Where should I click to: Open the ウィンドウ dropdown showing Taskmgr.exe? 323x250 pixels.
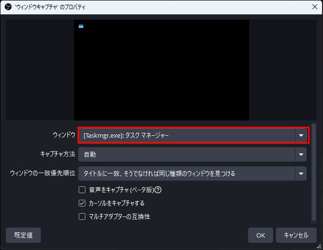192,135
